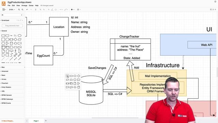Click the Scratchpad close X icon
The image size is (218, 123).
click(x=22, y=20)
